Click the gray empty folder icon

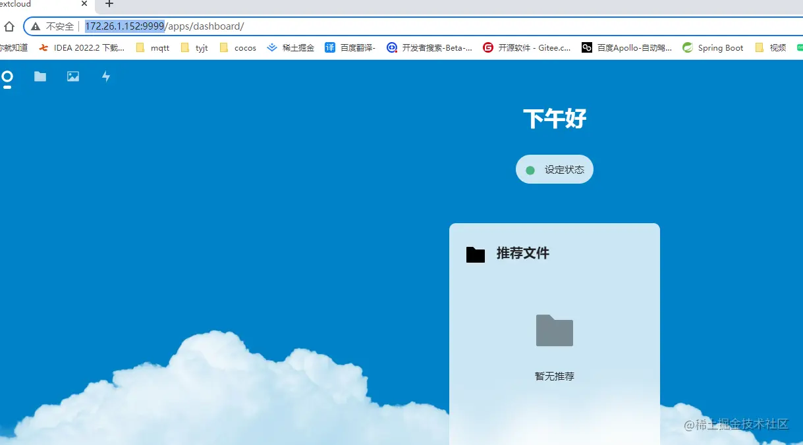coord(555,330)
